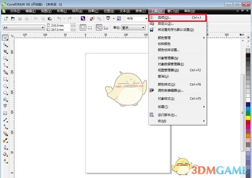The height and width of the screenshot is (178, 252).
Task: Pick the red swatch in palette
Action: point(248,123)
